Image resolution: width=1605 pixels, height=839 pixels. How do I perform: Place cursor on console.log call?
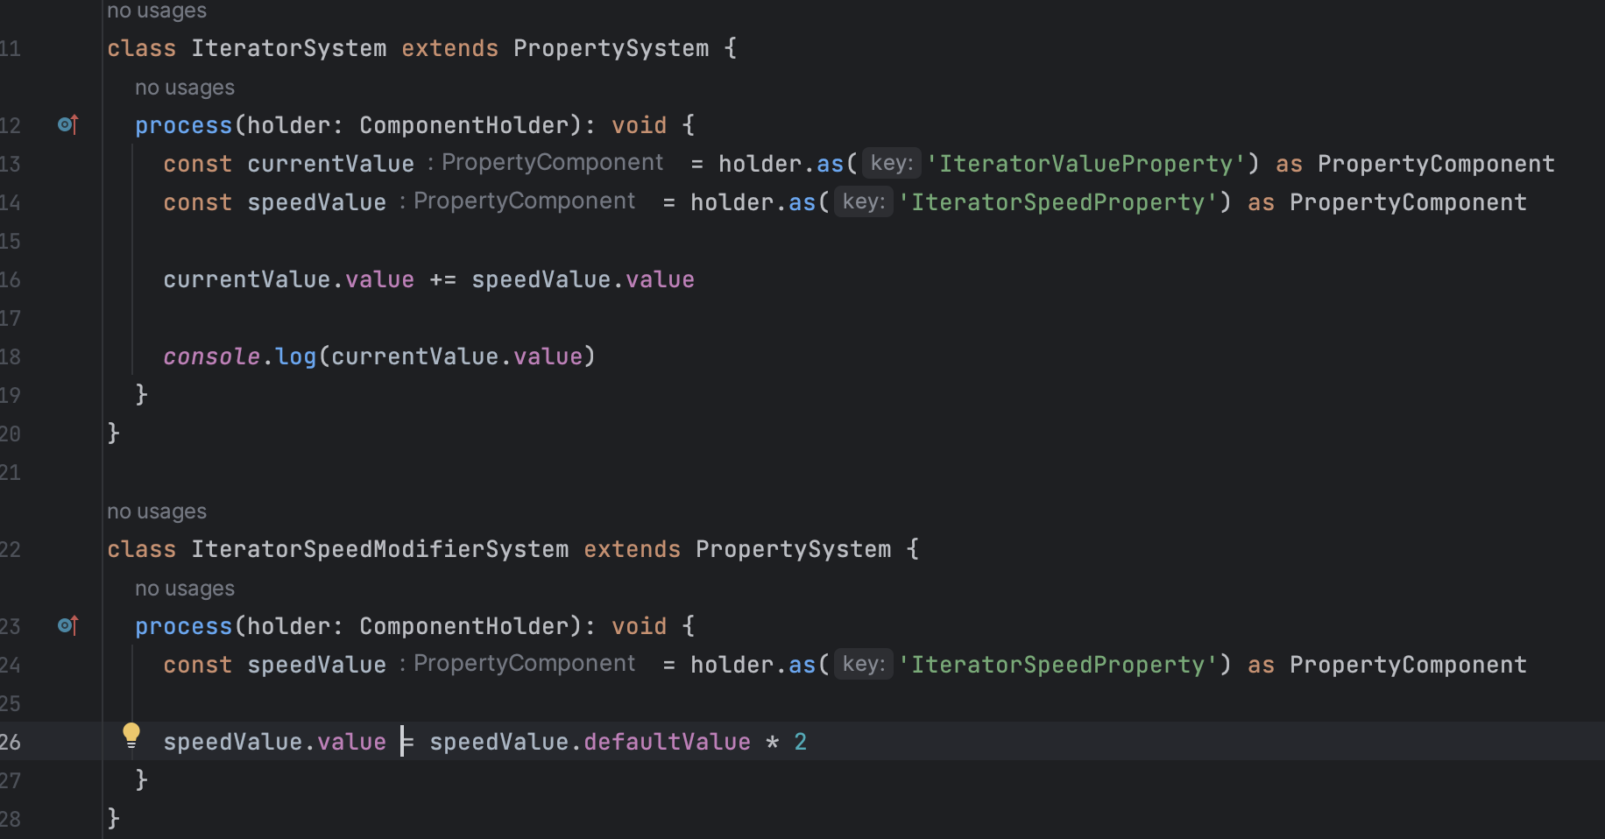click(239, 356)
